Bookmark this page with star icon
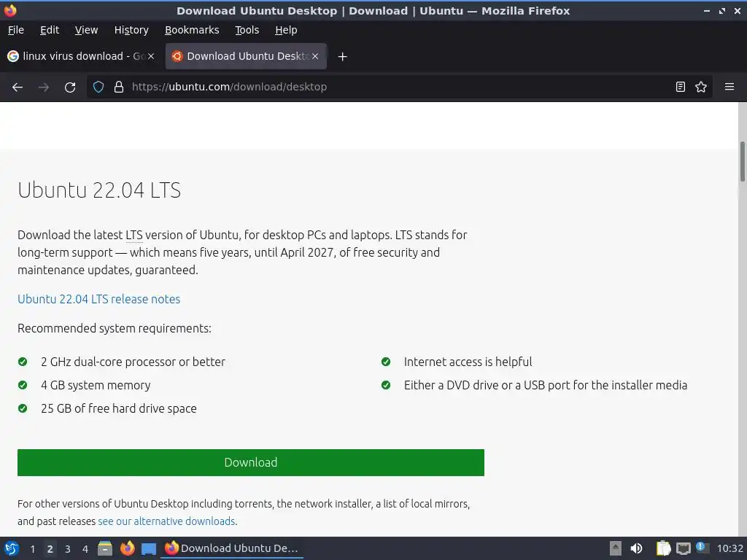 click(x=701, y=87)
